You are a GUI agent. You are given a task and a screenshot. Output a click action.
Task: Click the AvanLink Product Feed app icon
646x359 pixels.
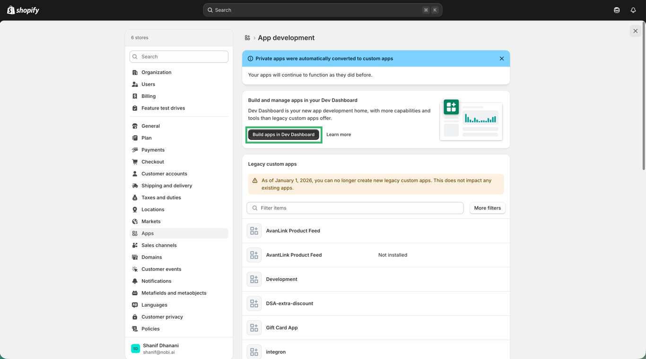coord(254,231)
